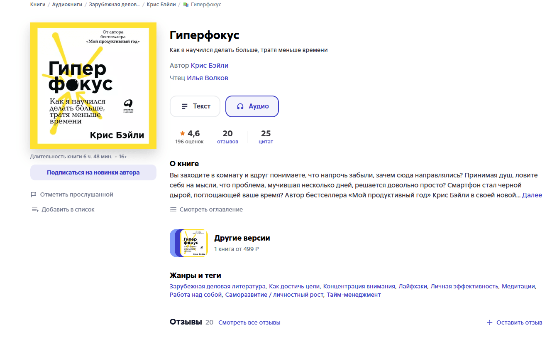Open Другие версии block

point(220,243)
